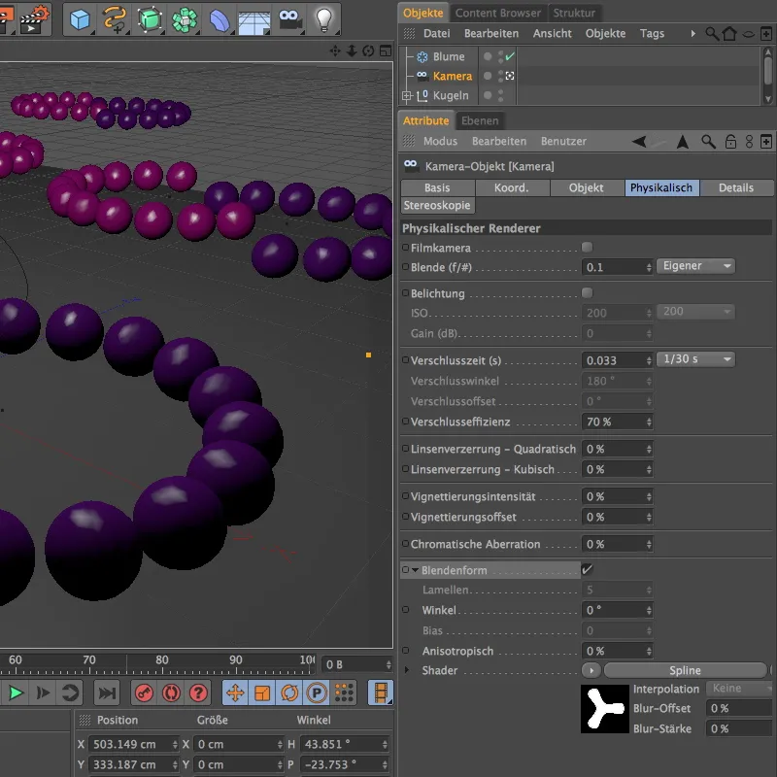Open the deformer objects menu
777x777 pixels.
pos(220,19)
